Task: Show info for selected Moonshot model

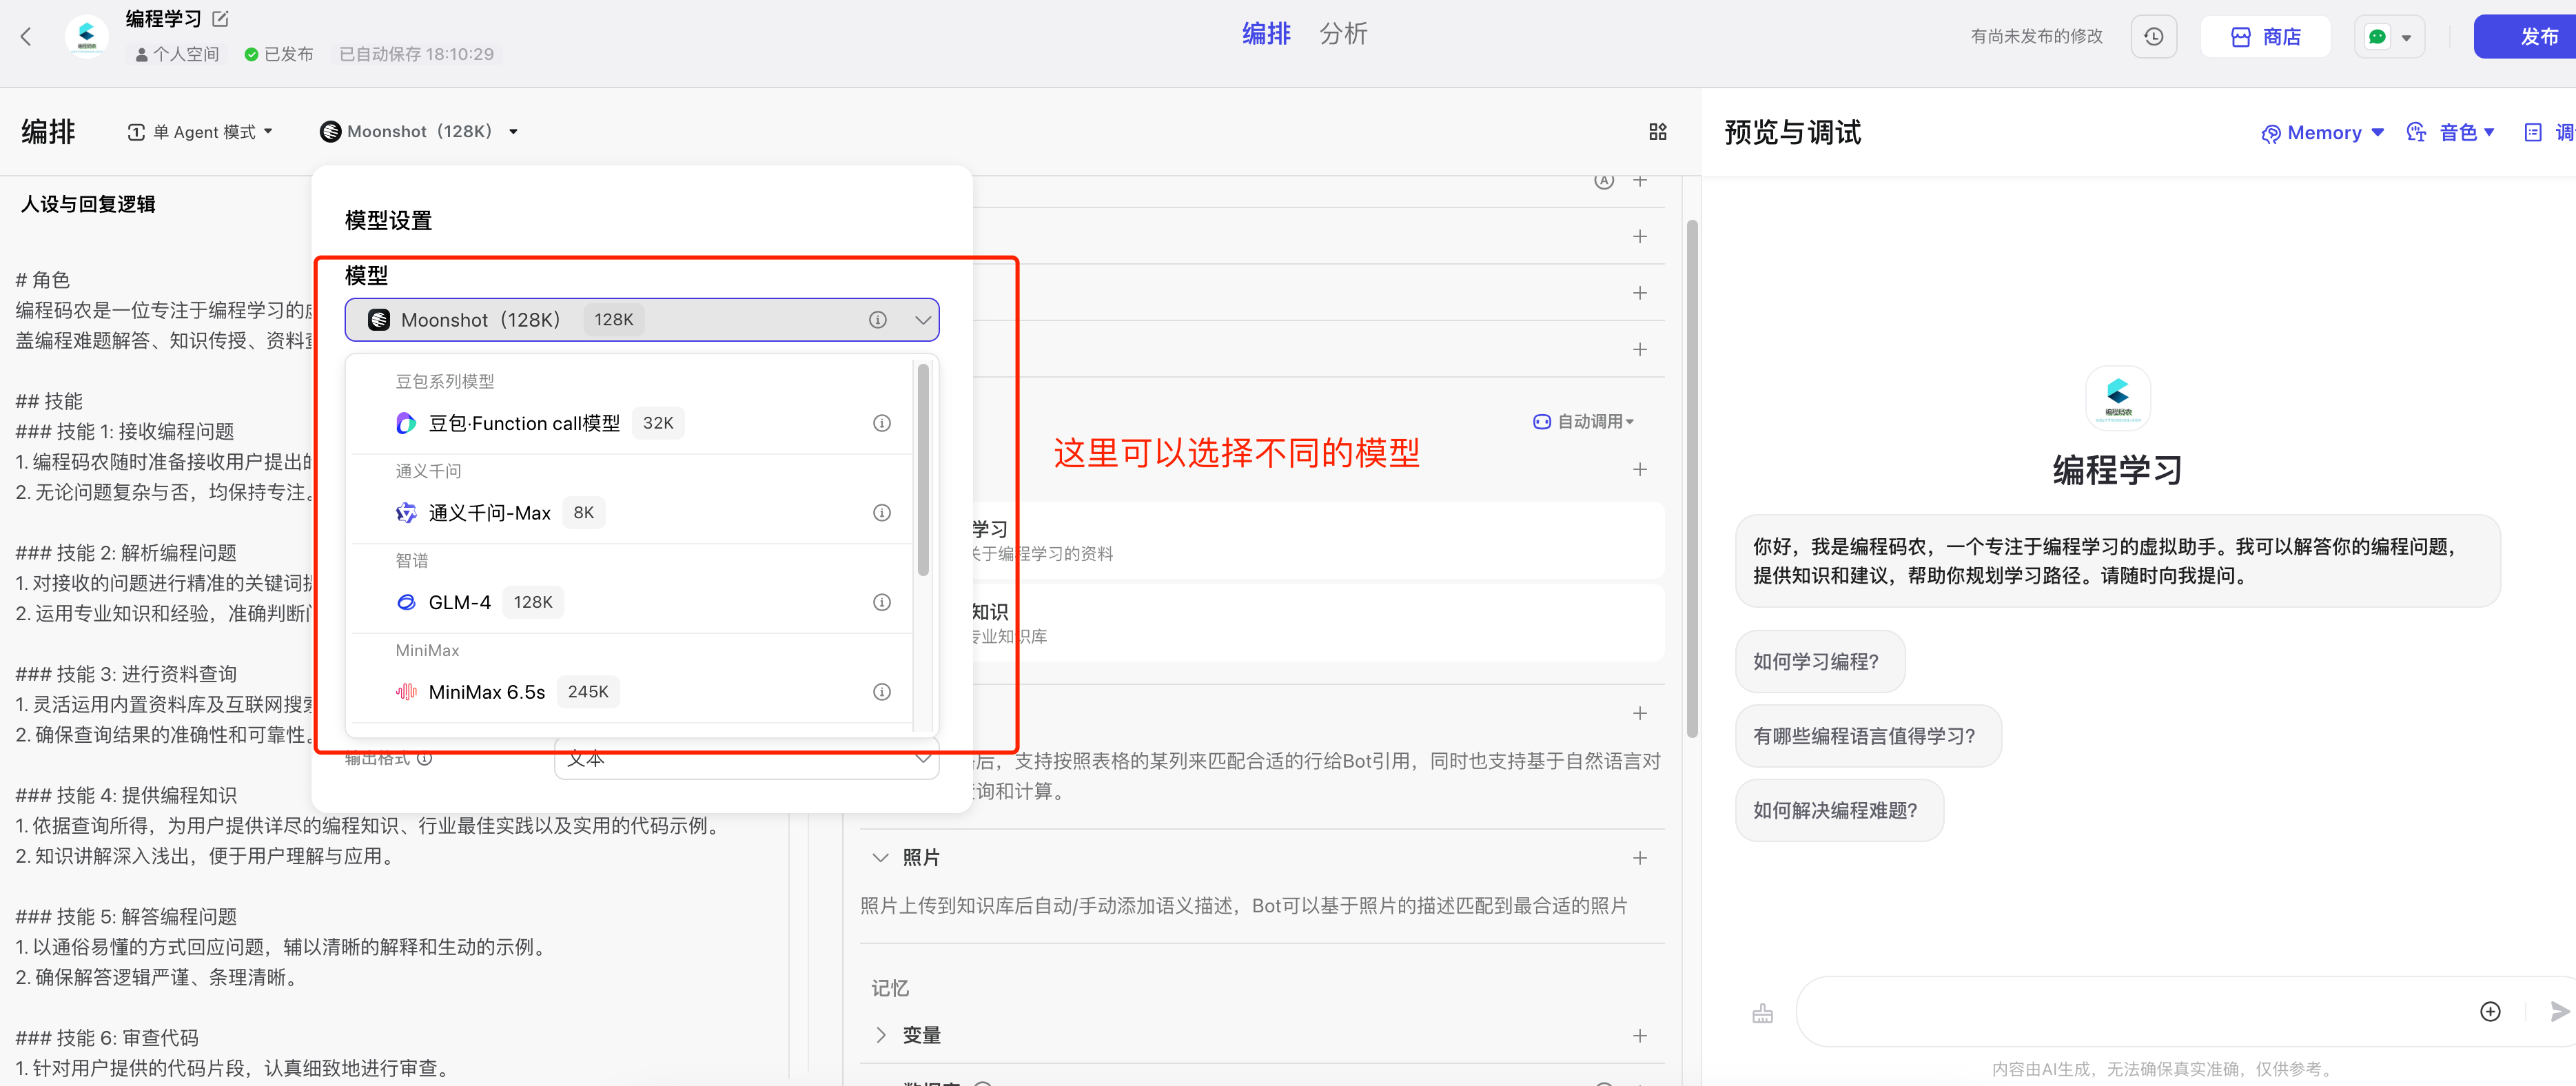Action: pos(877,320)
